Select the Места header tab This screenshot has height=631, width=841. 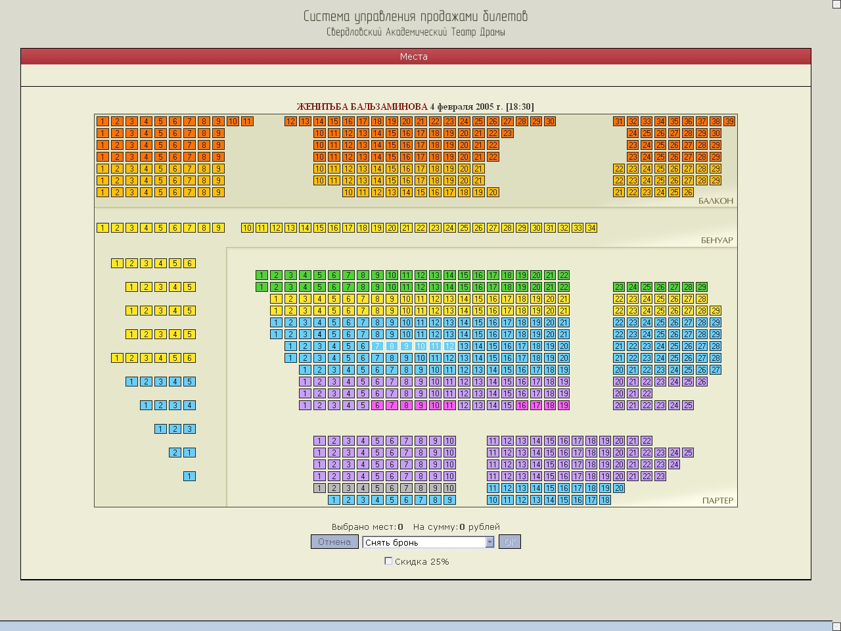coord(414,57)
